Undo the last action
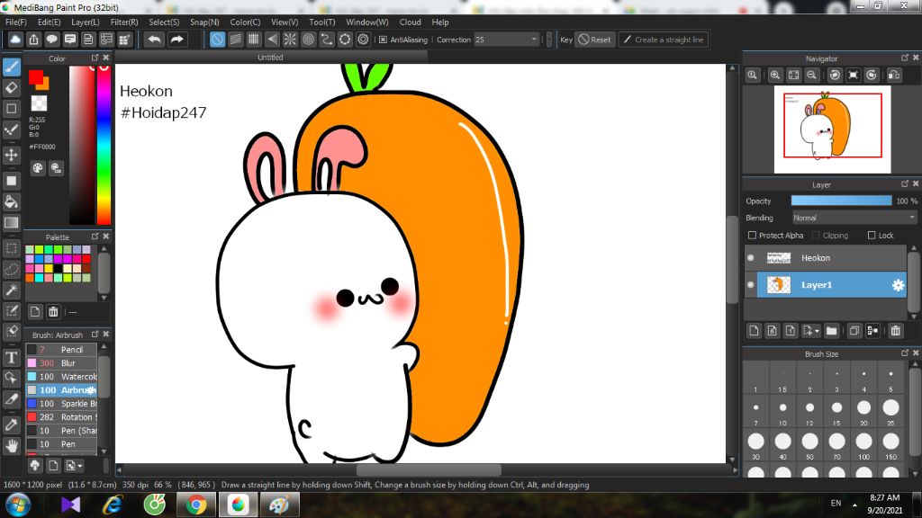922x518 pixels. coord(155,40)
